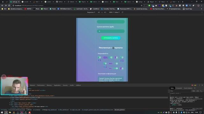This screenshot has width=204, height=114.
Task: Click the green send request button
Action: point(111,38)
